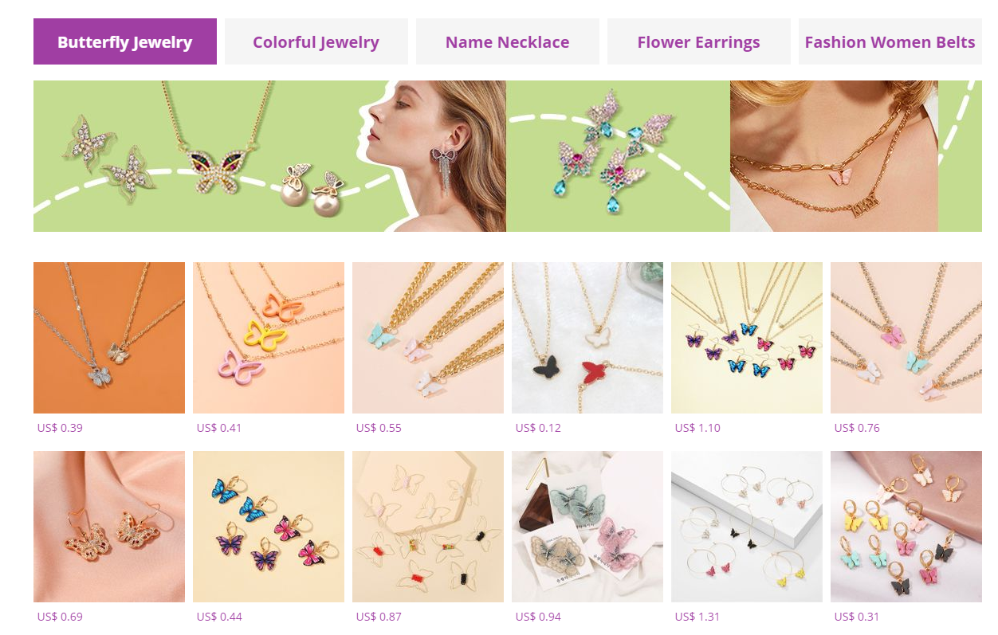Viewport: 998px width, 635px height.
Task: Switch to the Colorful Jewelry tab
Action: tap(316, 41)
